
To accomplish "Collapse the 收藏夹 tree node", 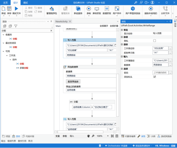I will coord(4,35).
